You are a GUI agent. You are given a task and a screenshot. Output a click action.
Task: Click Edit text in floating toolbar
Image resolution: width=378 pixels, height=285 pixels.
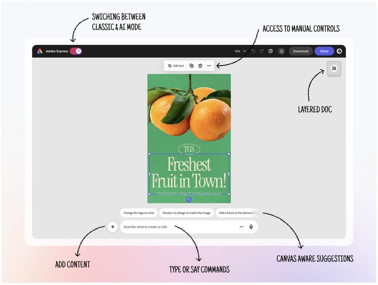[176, 66]
